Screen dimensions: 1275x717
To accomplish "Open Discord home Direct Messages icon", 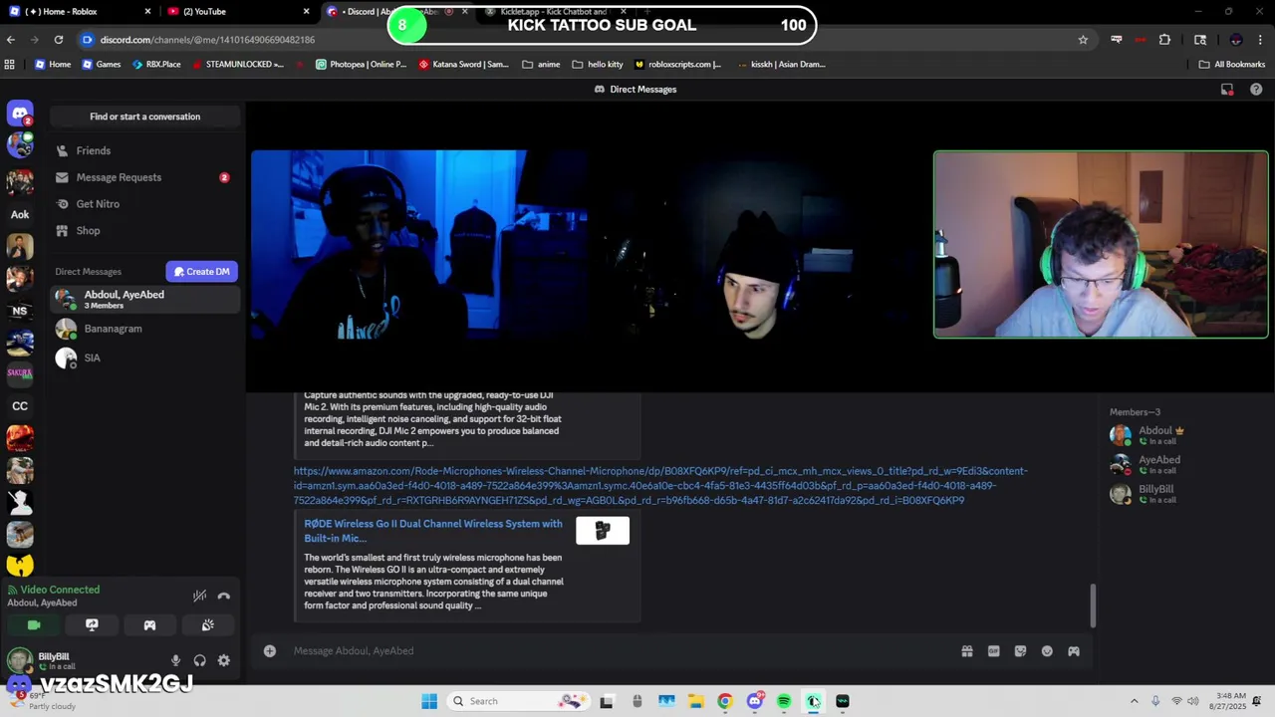I will (x=20, y=114).
